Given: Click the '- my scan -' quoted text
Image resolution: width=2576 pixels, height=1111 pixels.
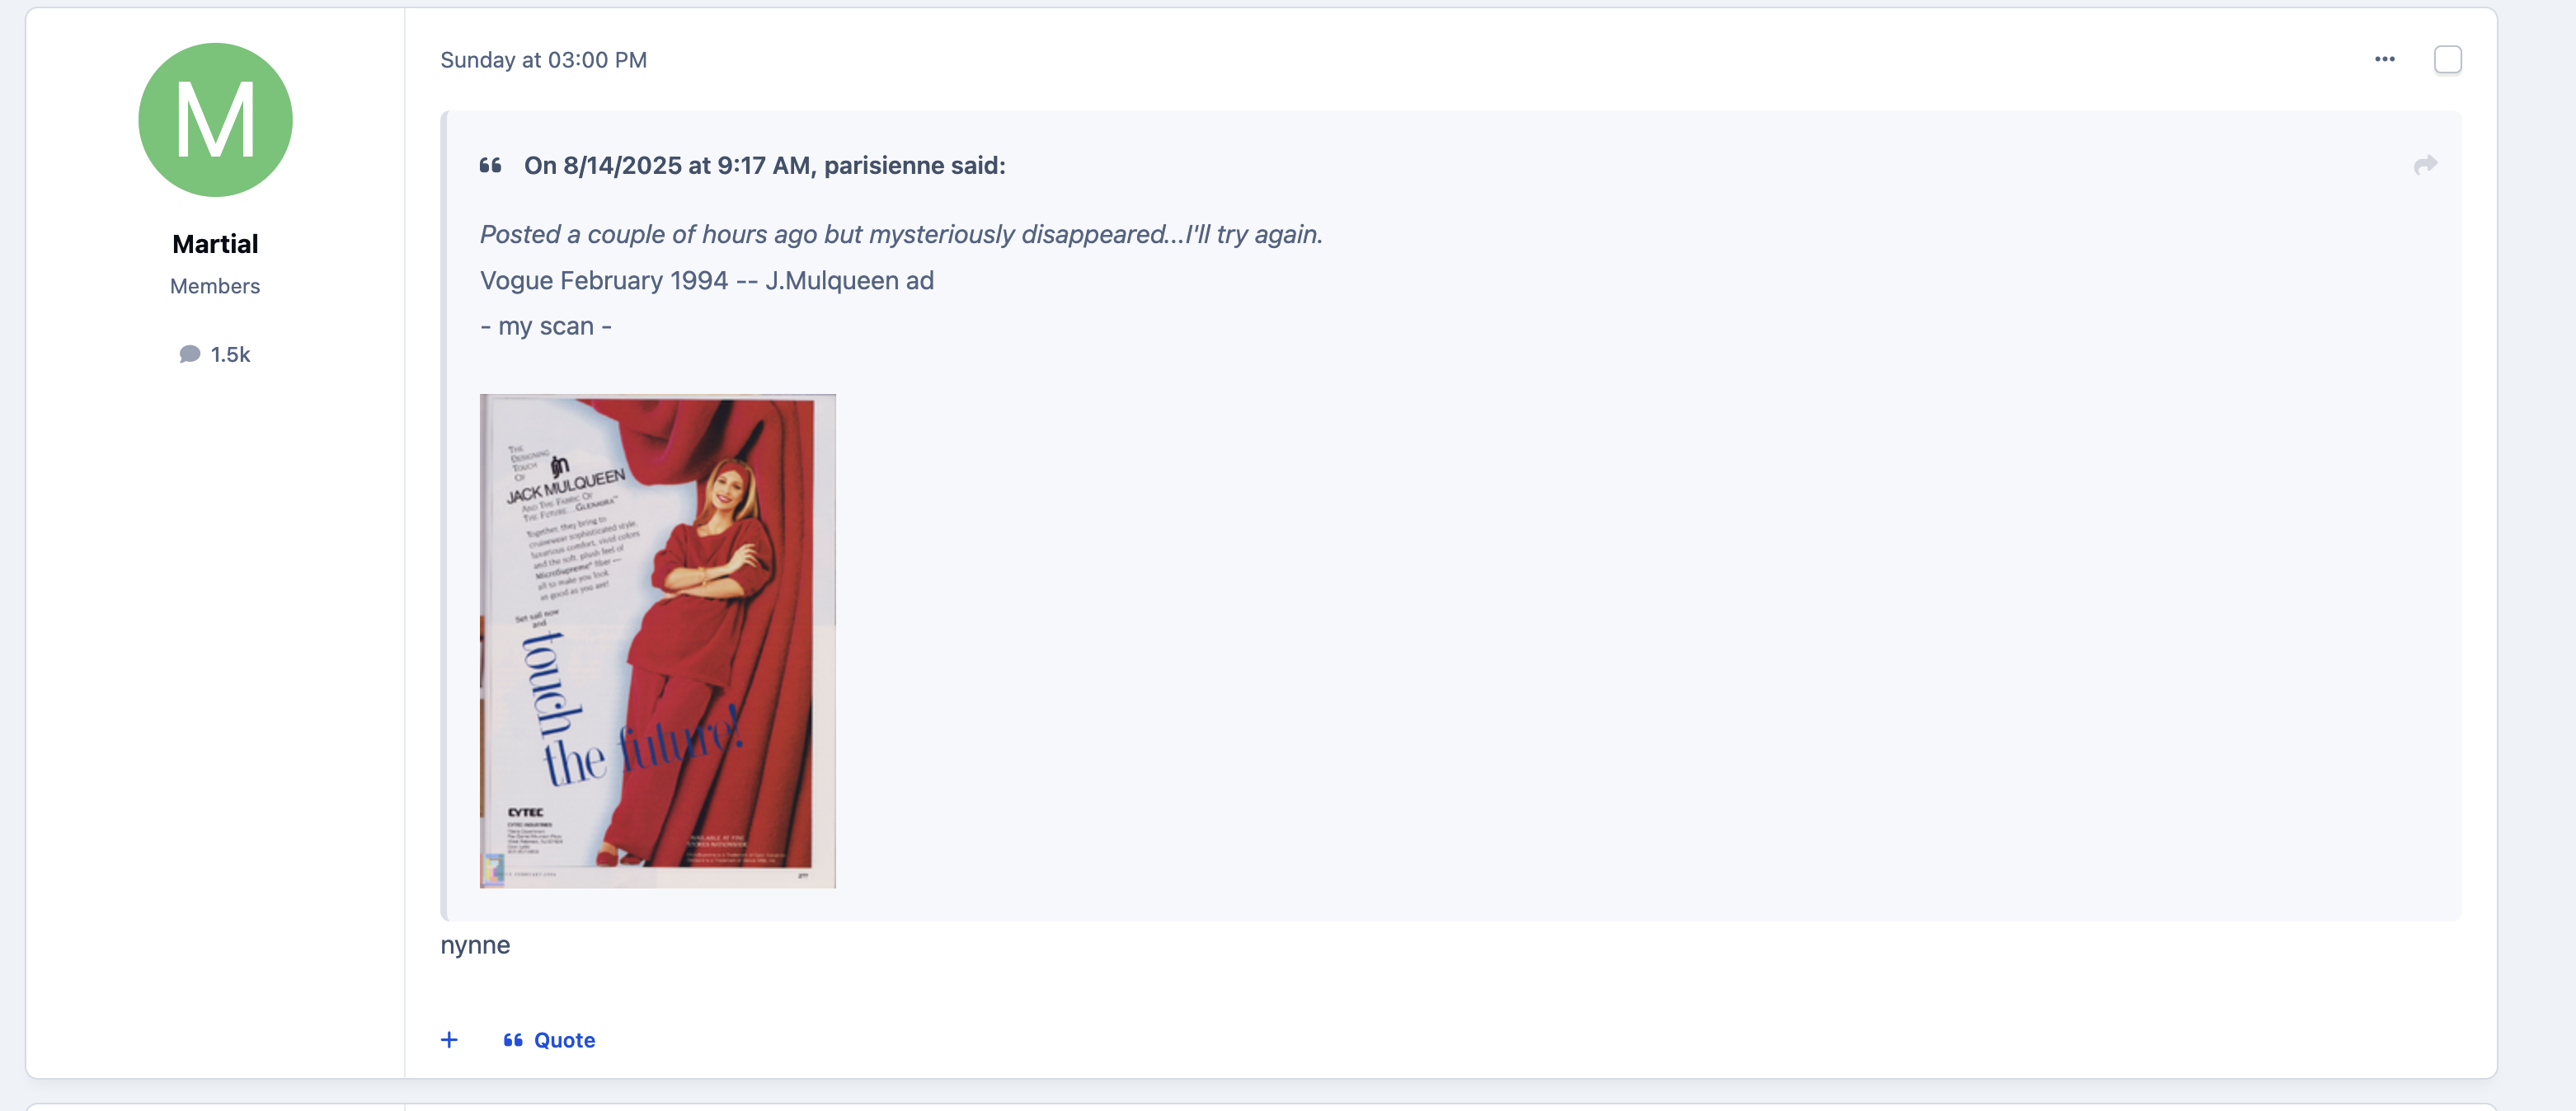Looking at the screenshot, I should tap(545, 326).
